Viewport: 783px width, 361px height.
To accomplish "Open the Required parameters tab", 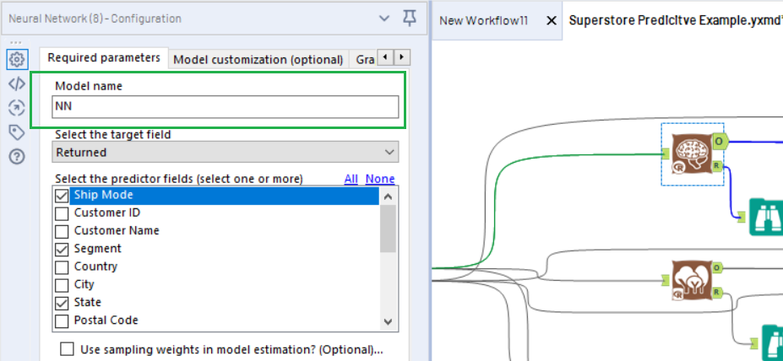I will (104, 58).
